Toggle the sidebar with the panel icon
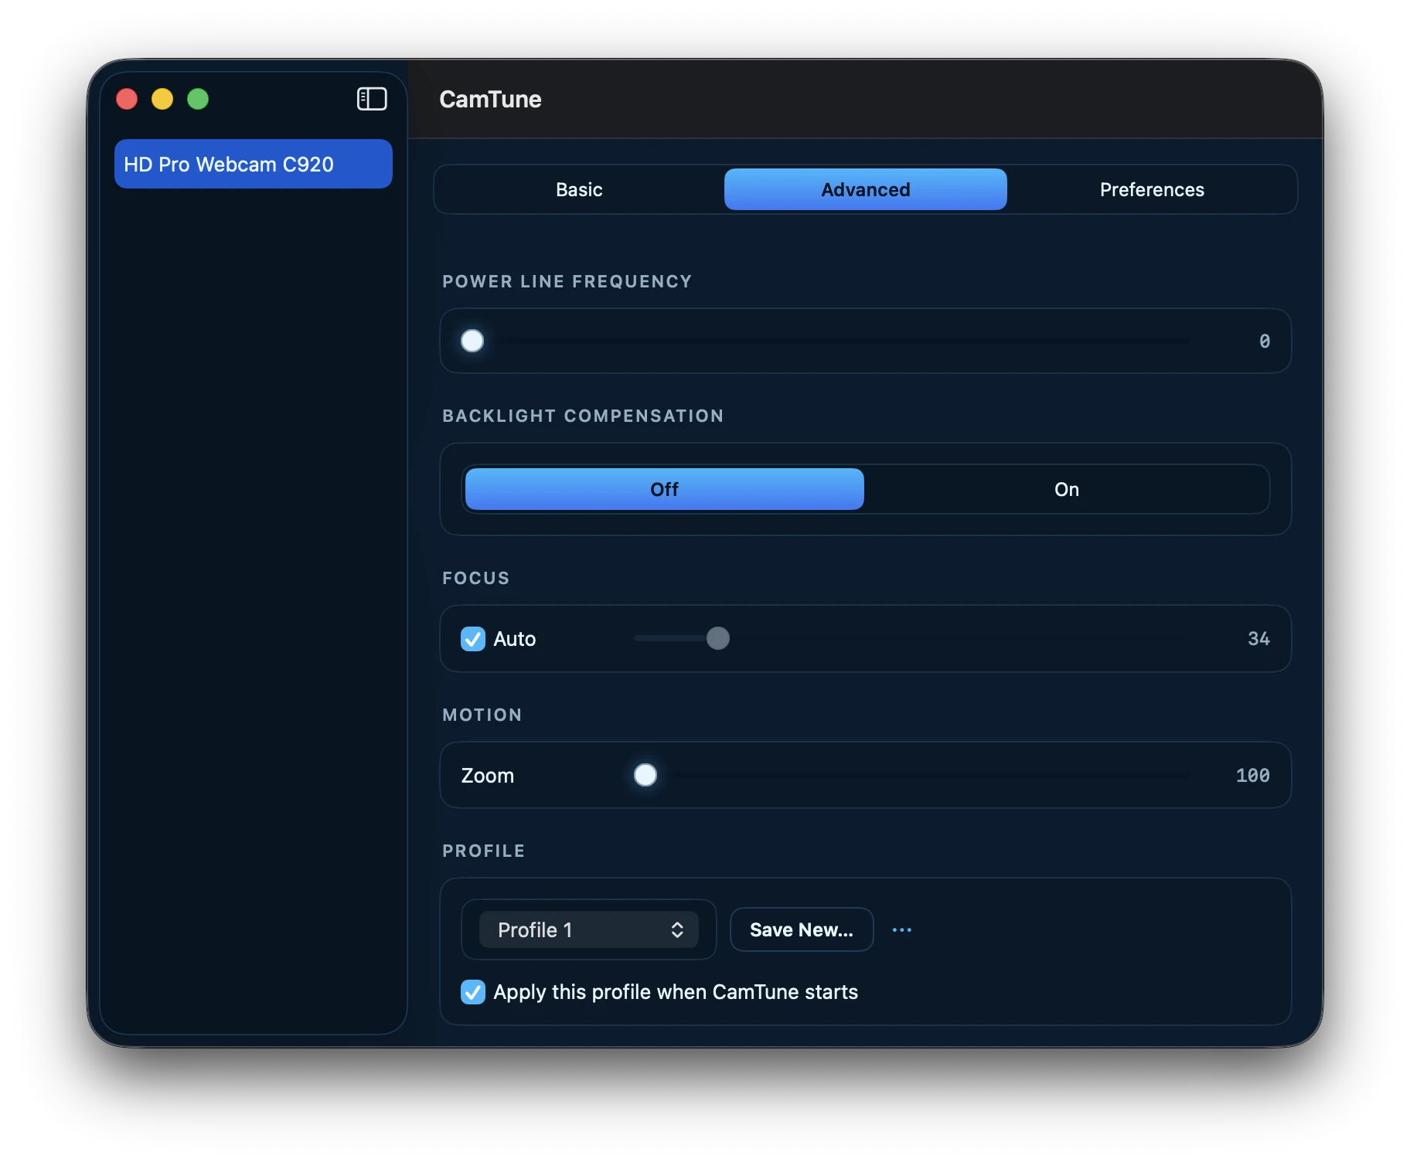 point(372,99)
